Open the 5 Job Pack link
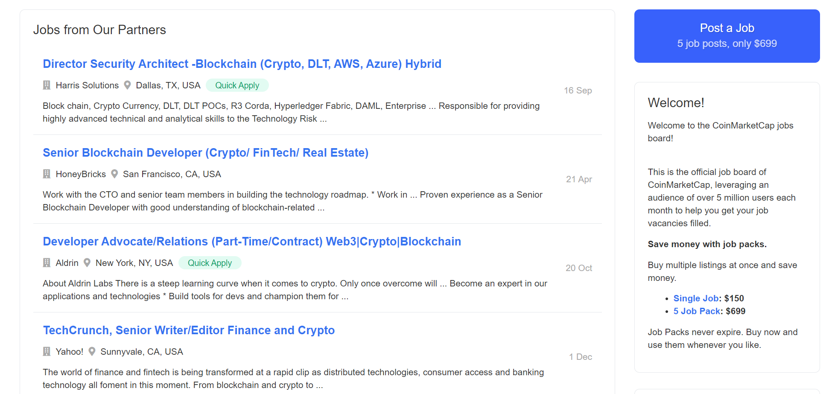Image resolution: width=829 pixels, height=394 pixels. click(x=697, y=311)
